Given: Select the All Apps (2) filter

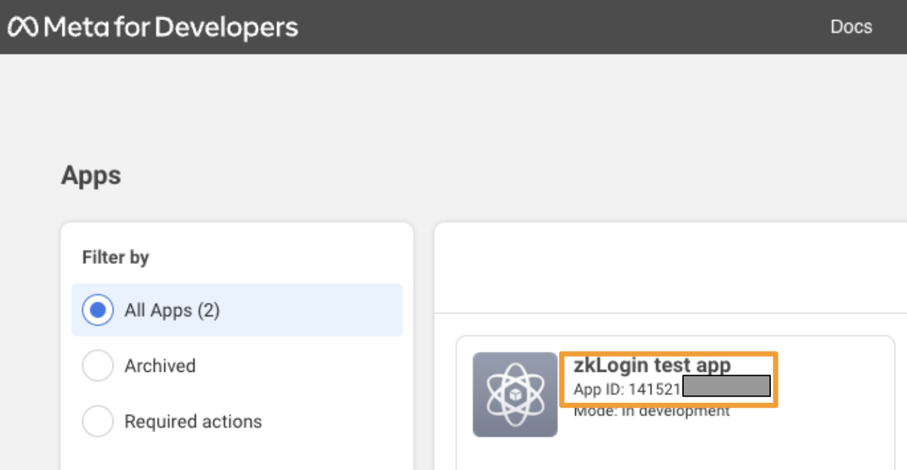Looking at the screenshot, I should [237, 310].
